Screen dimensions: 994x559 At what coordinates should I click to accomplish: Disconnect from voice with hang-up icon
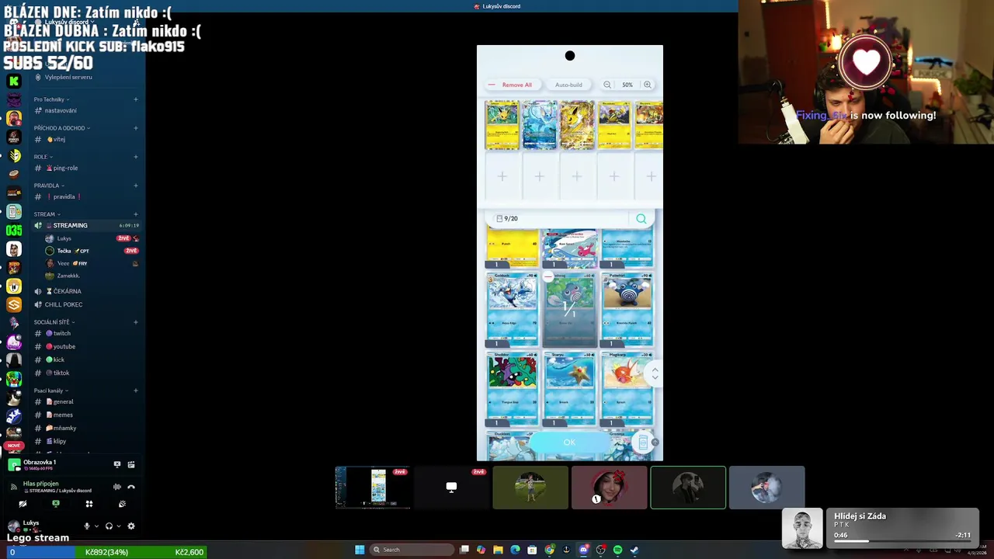(131, 487)
